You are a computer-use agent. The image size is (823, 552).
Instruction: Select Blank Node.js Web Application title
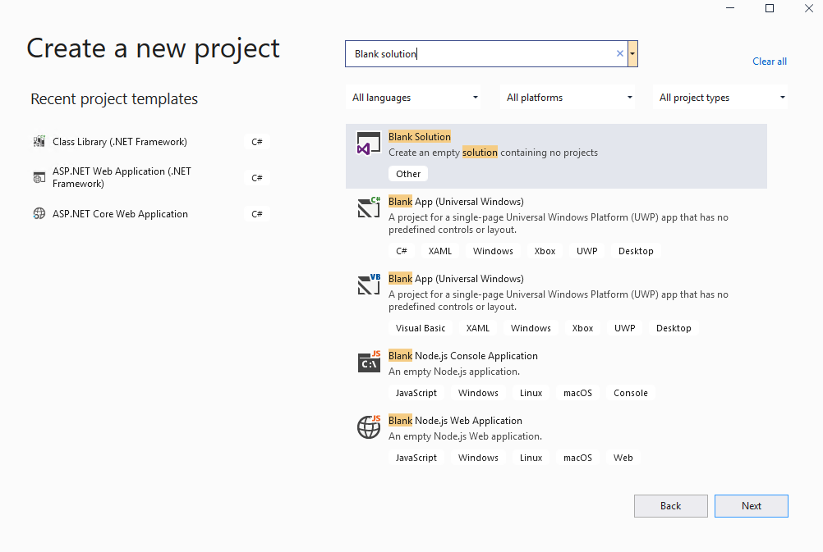455,421
